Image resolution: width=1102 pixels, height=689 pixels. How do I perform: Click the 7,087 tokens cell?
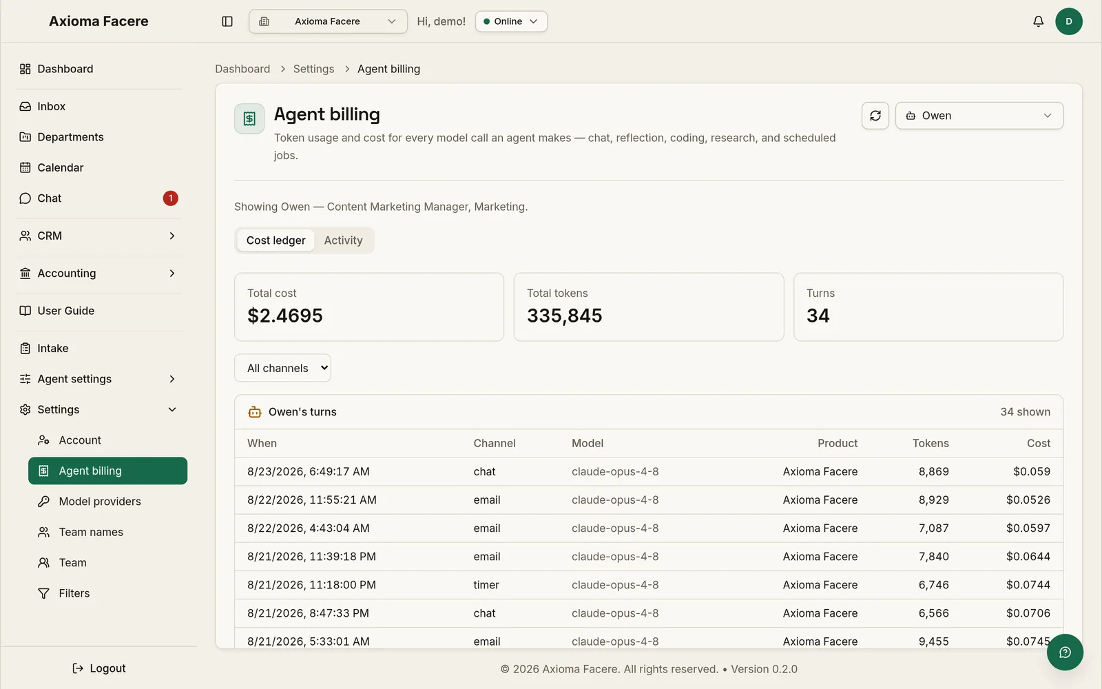tap(933, 528)
